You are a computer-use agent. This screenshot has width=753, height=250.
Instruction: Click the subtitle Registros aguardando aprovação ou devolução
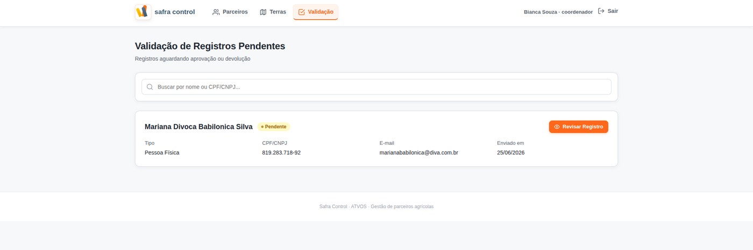click(193, 59)
